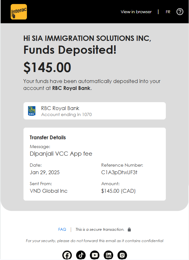This screenshot has height=260, width=189.
Task: Click the RBC Royal Bank account card
Action: click(x=95, y=111)
